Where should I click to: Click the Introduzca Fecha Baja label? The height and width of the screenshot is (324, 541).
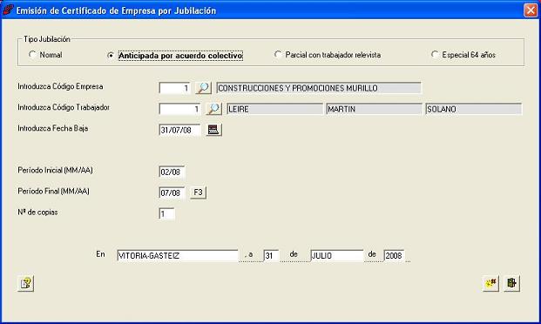click(53, 128)
